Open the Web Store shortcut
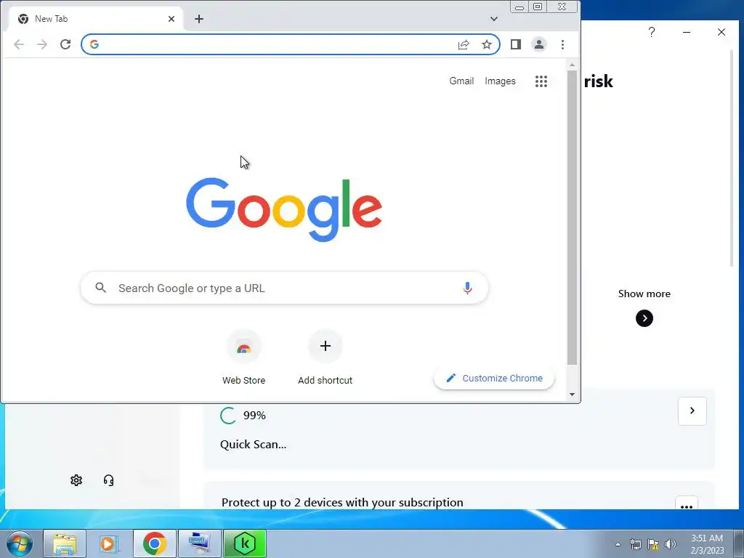Screen dimensions: 744x558 244,357
